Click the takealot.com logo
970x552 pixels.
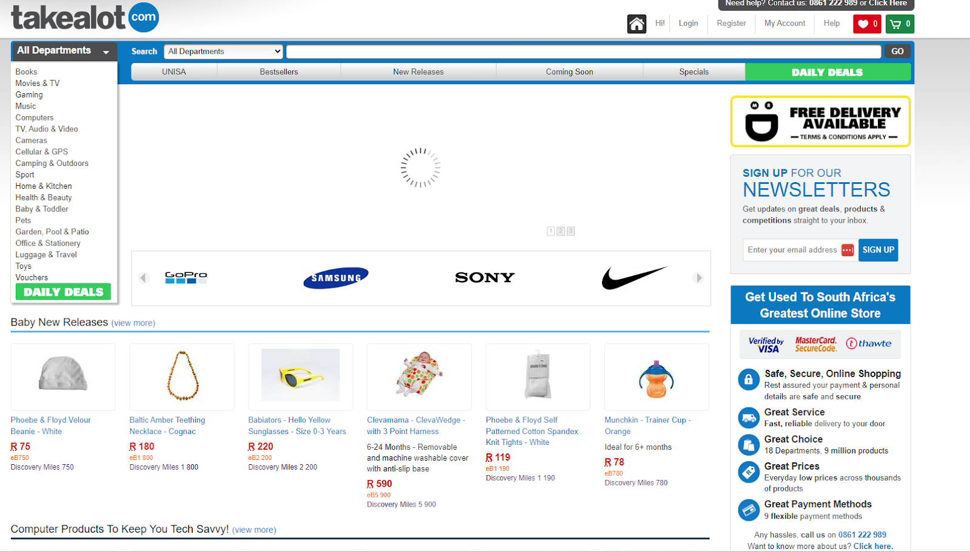[x=85, y=18]
